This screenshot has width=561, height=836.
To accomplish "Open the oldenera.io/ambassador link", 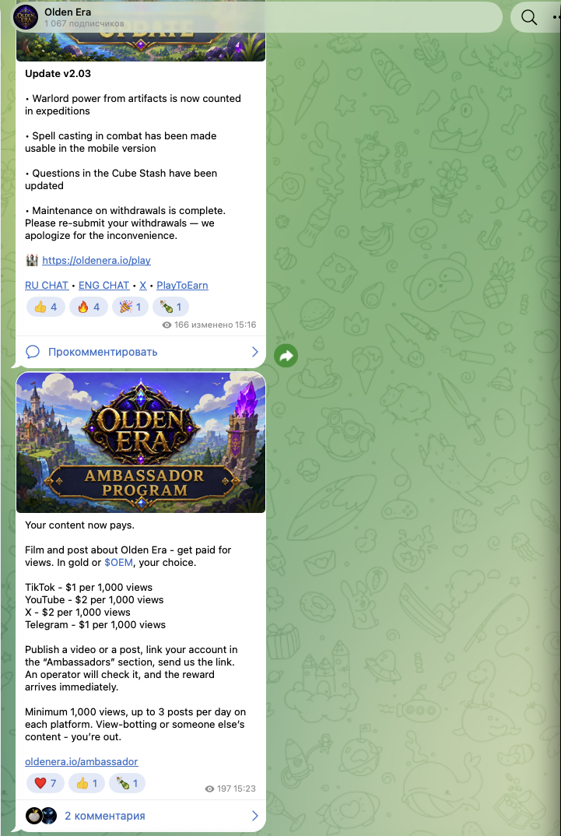I will click(x=82, y=762).
